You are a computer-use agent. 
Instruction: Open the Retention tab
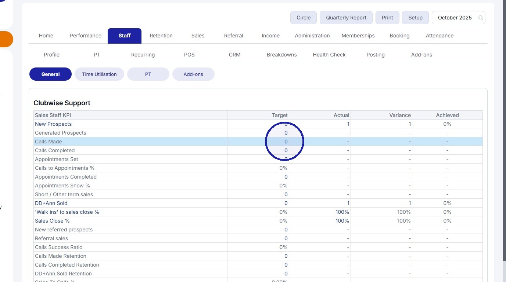pos(161,36)
